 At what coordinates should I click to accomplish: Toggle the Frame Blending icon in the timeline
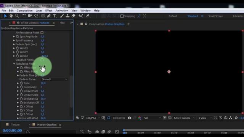pyautogui.click(x=103, y=132)
